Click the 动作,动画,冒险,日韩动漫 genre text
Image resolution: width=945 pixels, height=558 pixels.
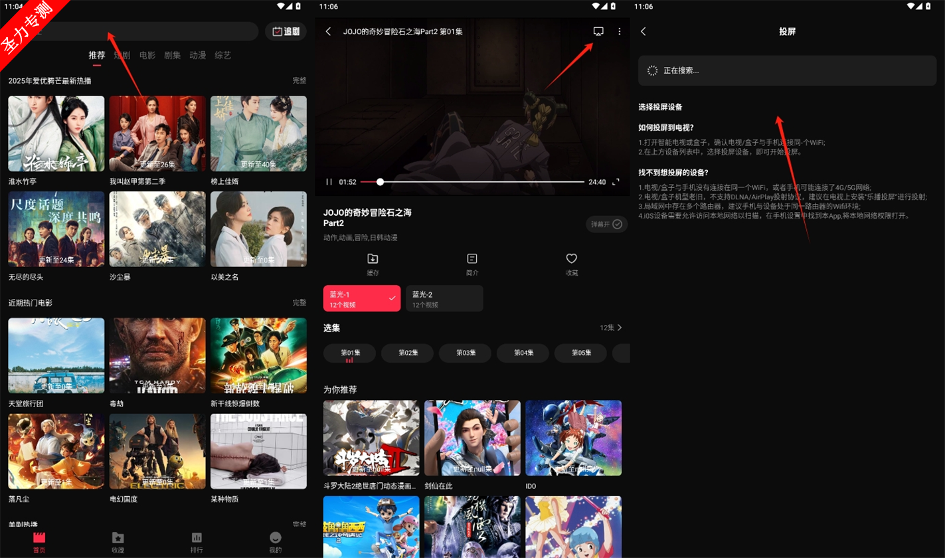[x=361, y=237]
